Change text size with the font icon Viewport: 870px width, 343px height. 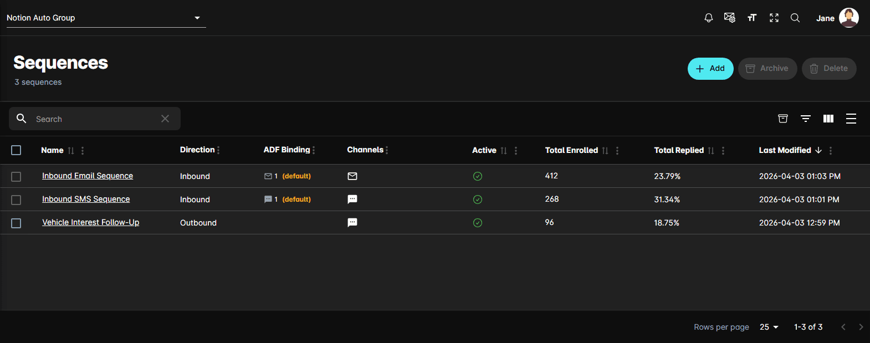point(752,18)
